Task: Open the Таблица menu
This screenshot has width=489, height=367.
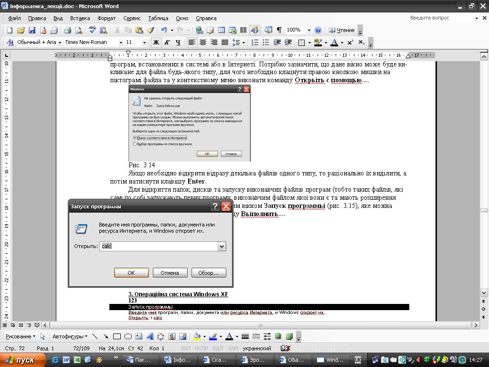Action: coord(158,18)
